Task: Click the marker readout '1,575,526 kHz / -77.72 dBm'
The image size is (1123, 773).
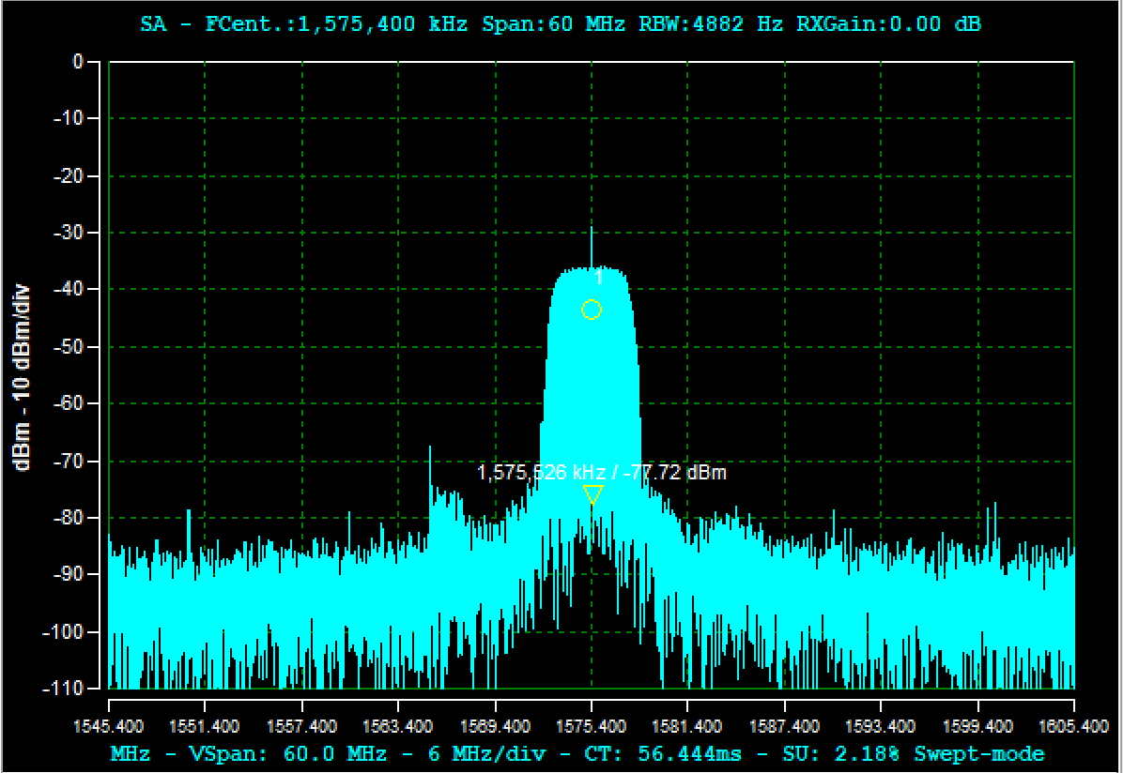Action: pyautogui.click(x=602, y=473)
